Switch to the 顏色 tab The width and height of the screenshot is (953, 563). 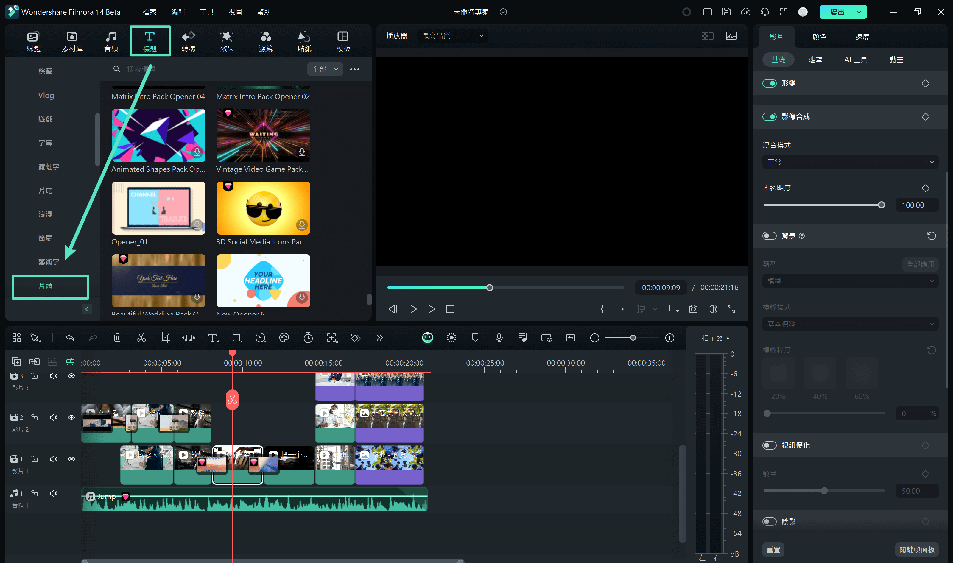tap(819, 37)
